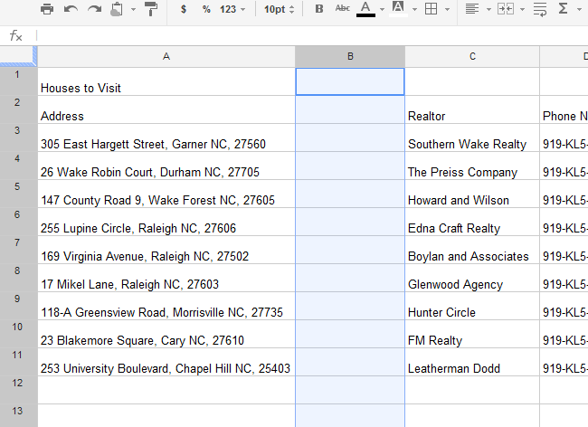This screenshot has height=427, width=588.
Task: Select row 12 header
Action: click(x=18, y=390)
